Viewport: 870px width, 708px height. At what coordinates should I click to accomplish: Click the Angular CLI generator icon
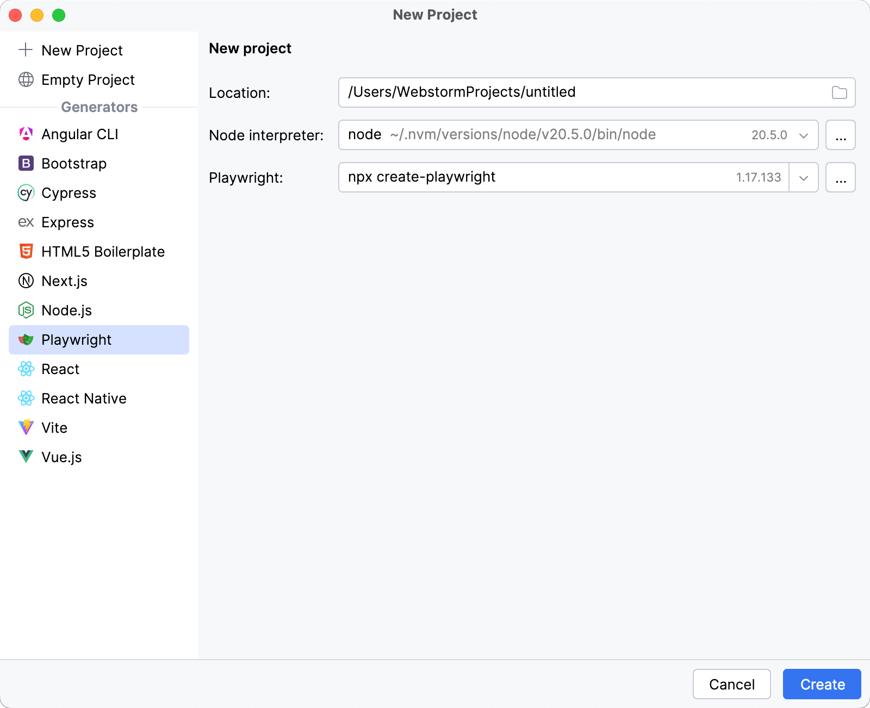point(26,134)
